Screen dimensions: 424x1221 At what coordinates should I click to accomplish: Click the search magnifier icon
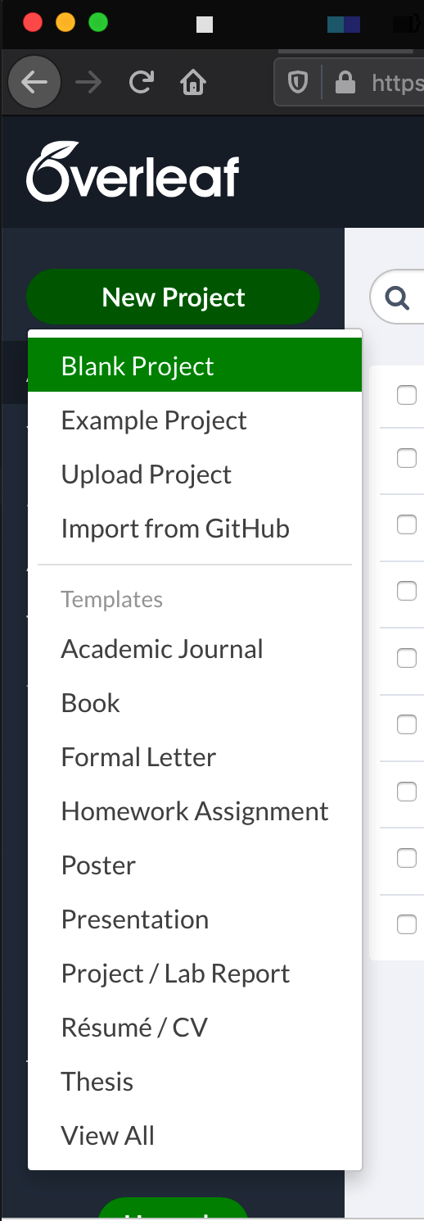(398, 298)
